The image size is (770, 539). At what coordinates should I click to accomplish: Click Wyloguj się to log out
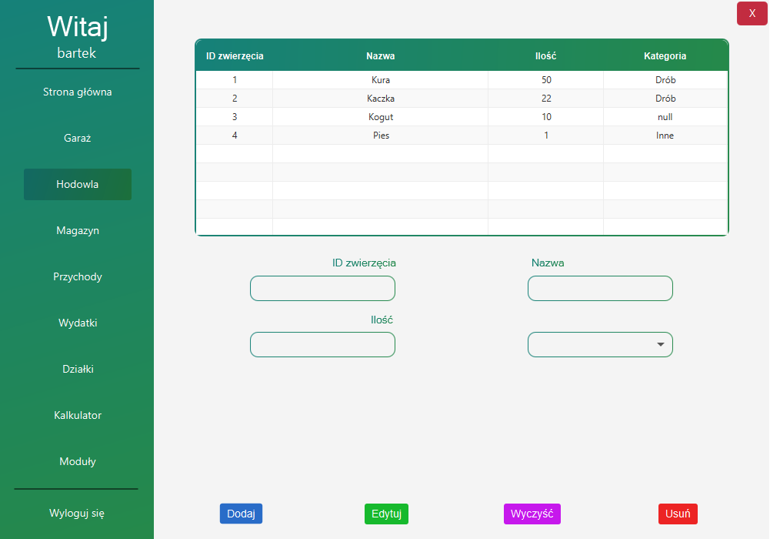pos(77,513)
